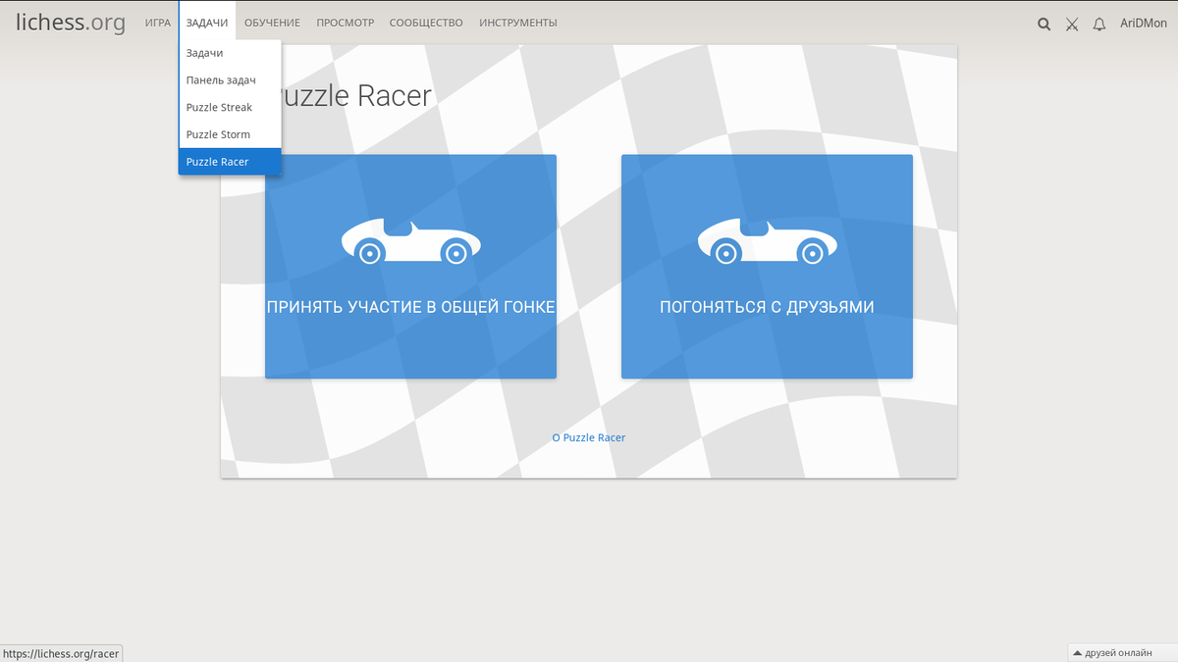Select Puzzle Storm in the dropdown
The image size is (1178, 662).
tap(230, 134)
